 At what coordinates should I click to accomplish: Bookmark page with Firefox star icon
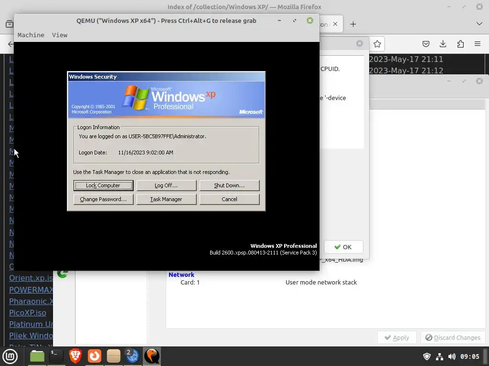pyautogui.click(x=377, y=44)
